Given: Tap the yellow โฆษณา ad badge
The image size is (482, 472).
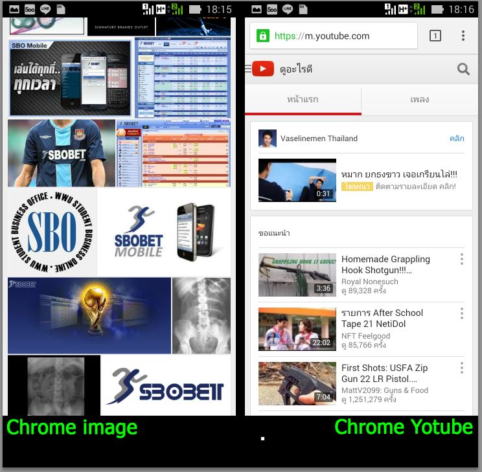Looking at the screenshot, I should click(x=357, y=186).
